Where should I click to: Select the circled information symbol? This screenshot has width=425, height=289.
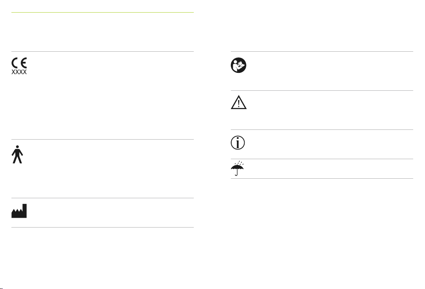tap(238, 142)
